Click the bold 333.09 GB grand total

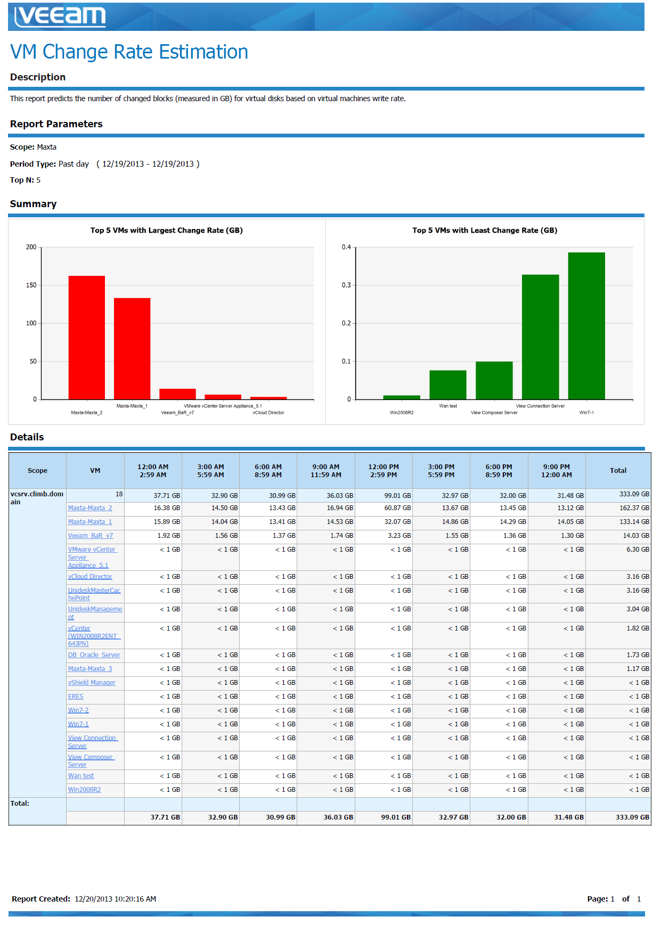(633, 817)
